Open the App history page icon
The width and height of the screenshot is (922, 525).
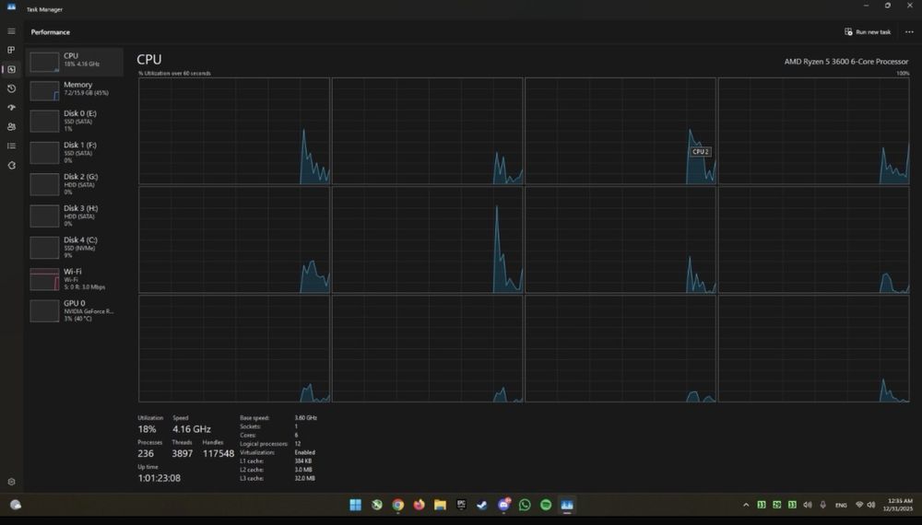tap(11, 88)
